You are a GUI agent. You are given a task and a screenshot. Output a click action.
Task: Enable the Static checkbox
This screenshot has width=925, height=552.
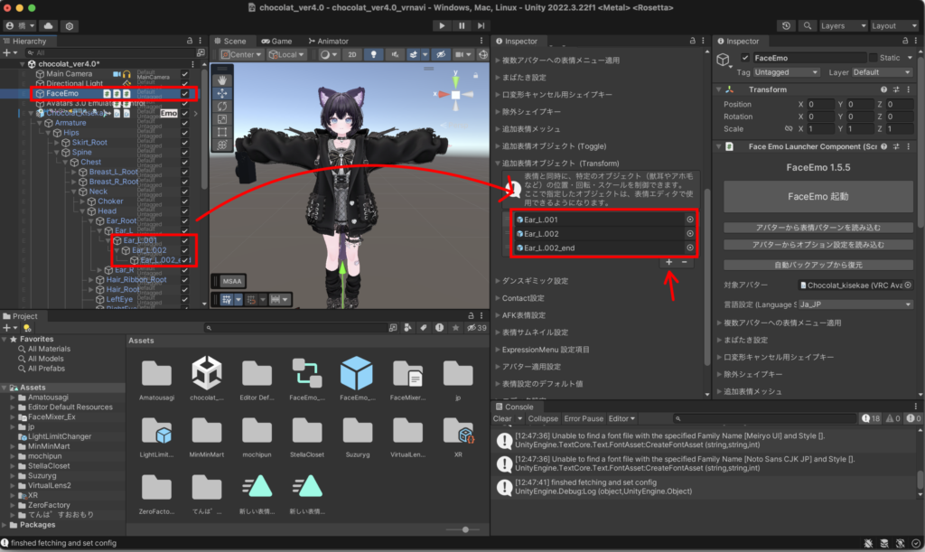(873, 58)
